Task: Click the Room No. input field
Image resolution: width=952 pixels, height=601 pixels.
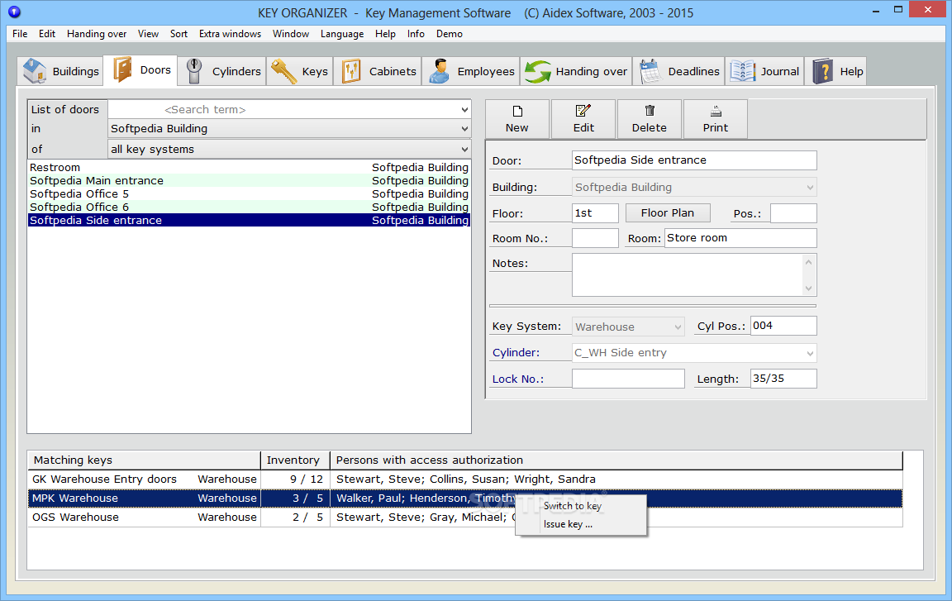Action: (x=595, y=238)
